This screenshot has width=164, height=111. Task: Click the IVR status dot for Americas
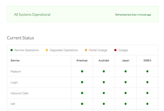point(82,104)
